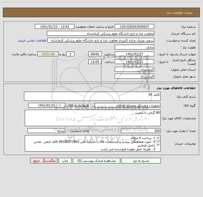Viewport: 203px width, 197px height.
Task: Click text ساعت باقی مانده
Action: click(24, 54)
